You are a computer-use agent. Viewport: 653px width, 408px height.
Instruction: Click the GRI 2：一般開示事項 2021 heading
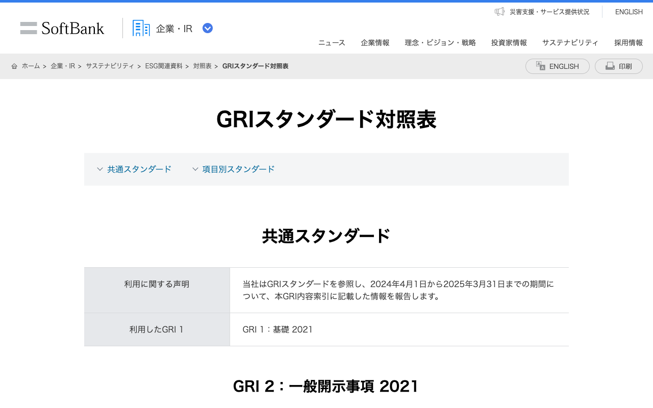326,386
